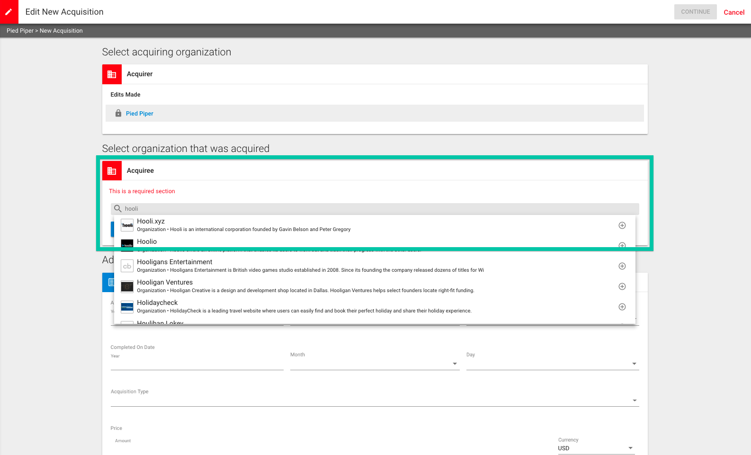Viewport: 751px width, 455px height.
Task: Add Hooligans Entertainment using its plus icon
Action: 622,266
